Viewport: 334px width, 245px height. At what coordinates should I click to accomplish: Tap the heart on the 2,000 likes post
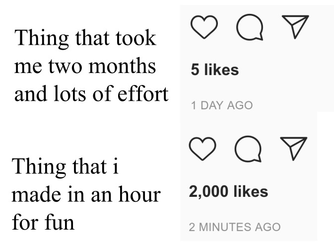(202, 149)
